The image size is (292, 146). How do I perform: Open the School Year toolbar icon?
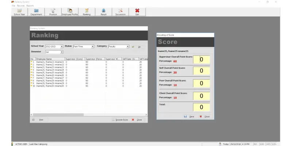tap(19, 12)
